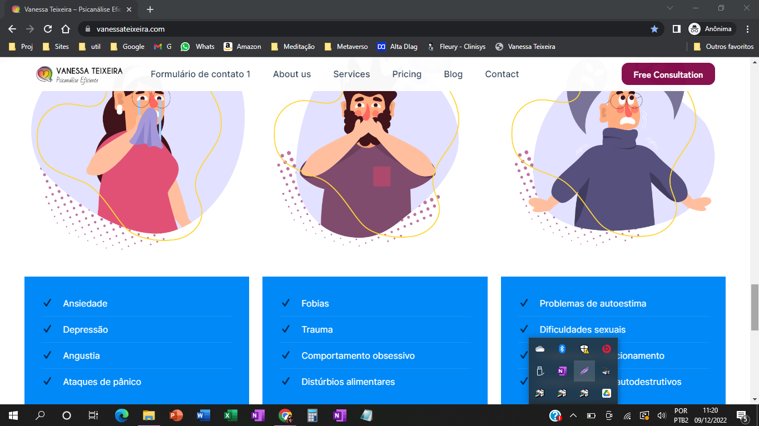
Task: Collapse the hidden tray icons chevron
Action: [573, 415]
